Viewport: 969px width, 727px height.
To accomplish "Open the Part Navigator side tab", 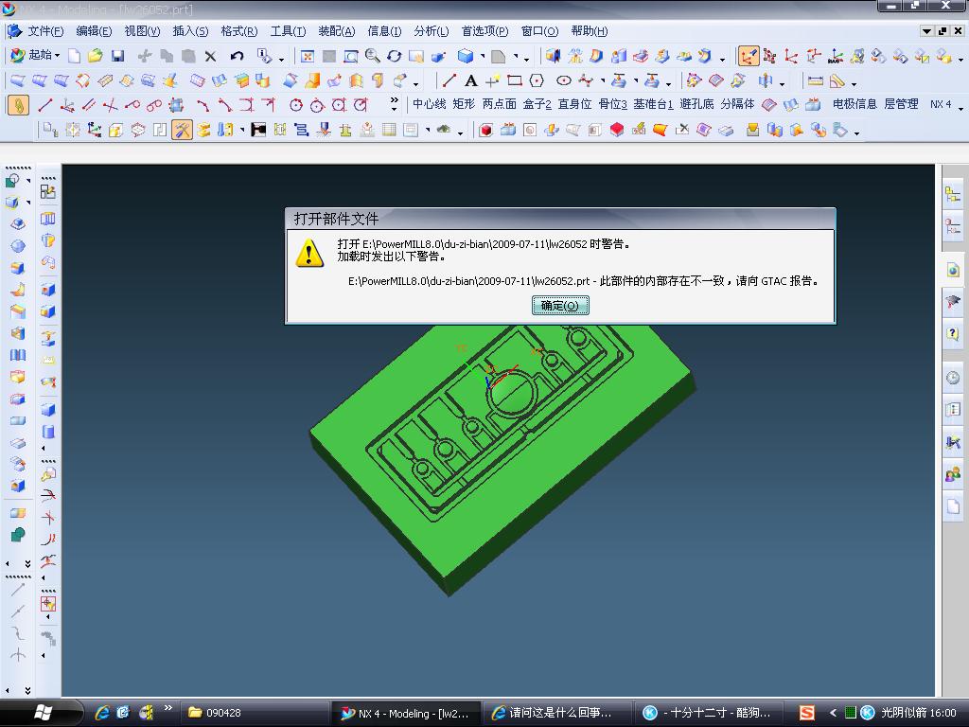I will (x=952, y=225).
